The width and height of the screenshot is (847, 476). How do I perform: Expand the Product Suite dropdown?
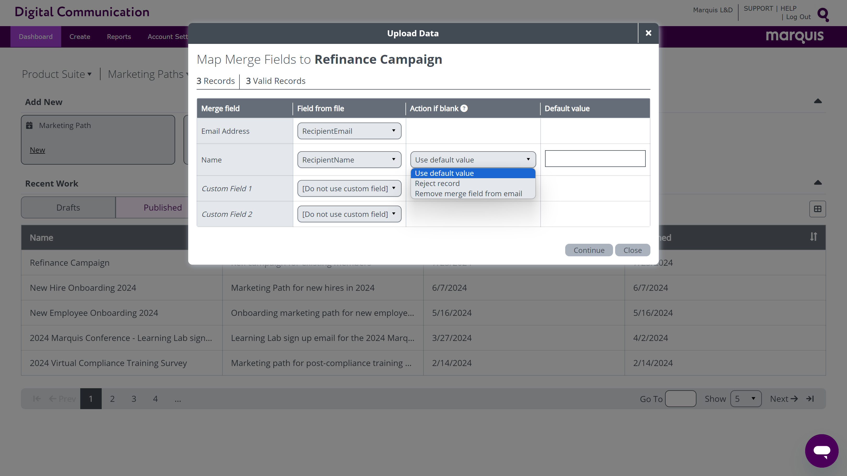click(56, 74)
